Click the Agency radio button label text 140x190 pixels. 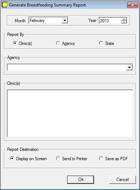pos(69,43)
